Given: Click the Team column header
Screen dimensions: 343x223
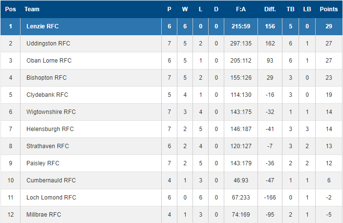Looking at the screenshot, I should [x=32, y=9].
